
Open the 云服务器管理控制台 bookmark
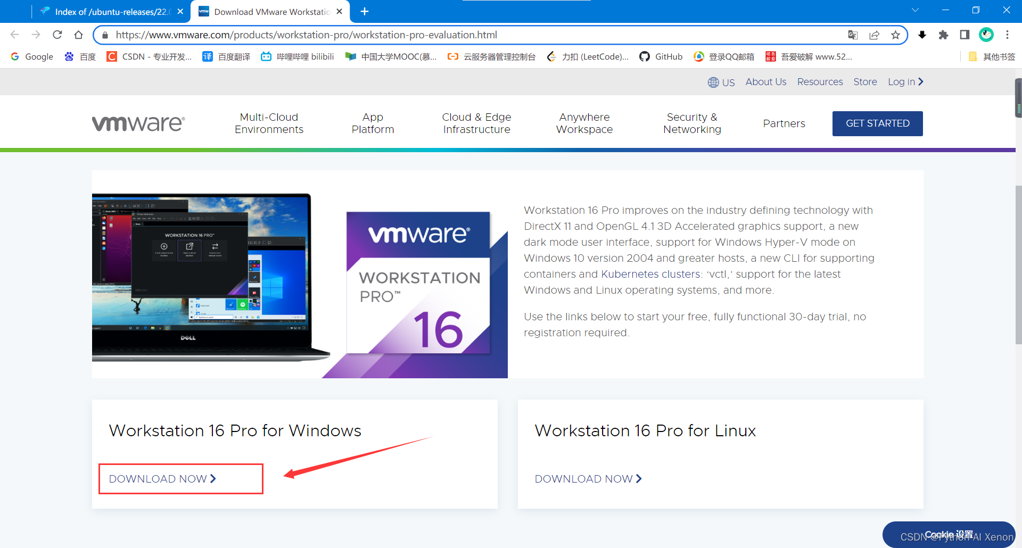[491, 57]
